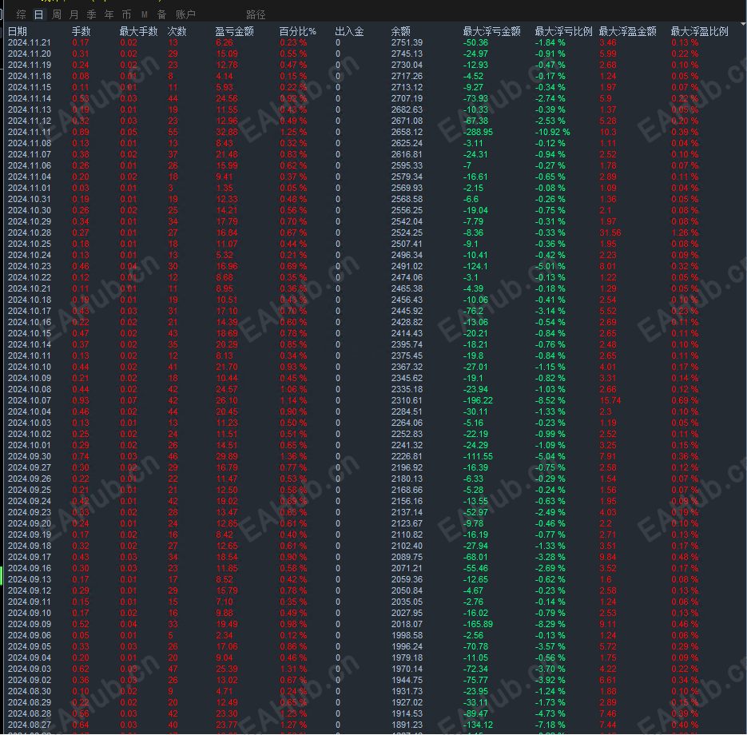747x735 pixels.
Task: Select the floating loss value -111.55
Action: click(478, 457)
